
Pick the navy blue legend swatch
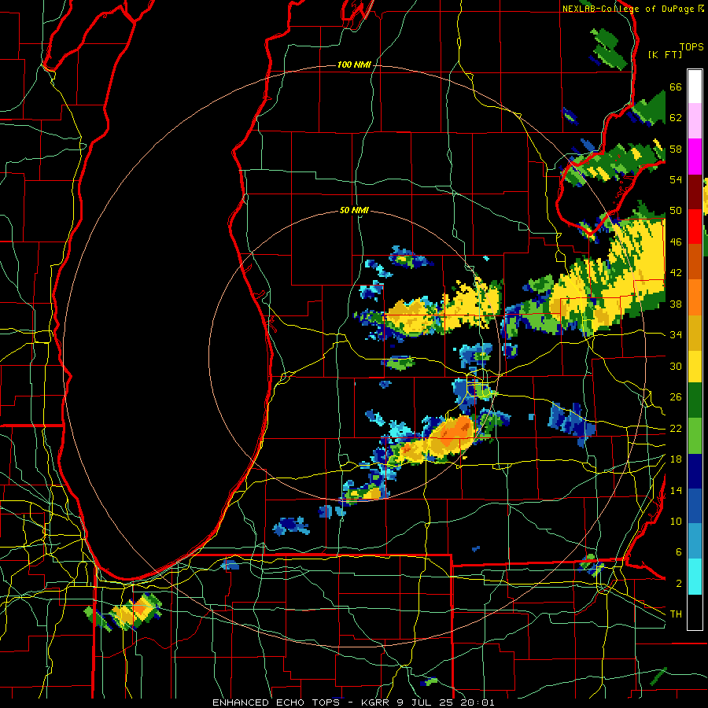tap(695, 470)
